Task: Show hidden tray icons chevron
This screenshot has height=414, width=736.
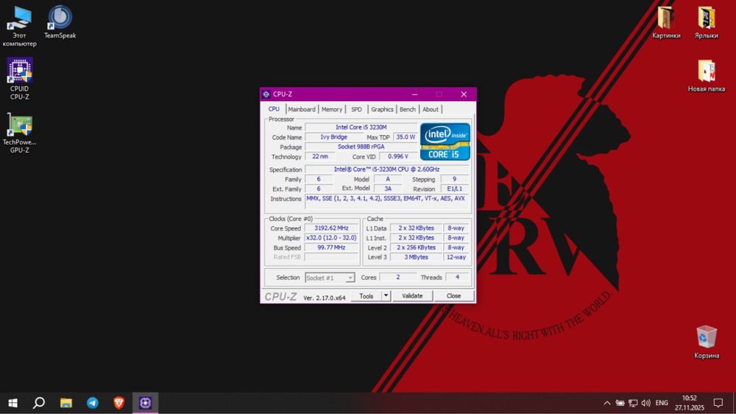Action: (607, 403)
